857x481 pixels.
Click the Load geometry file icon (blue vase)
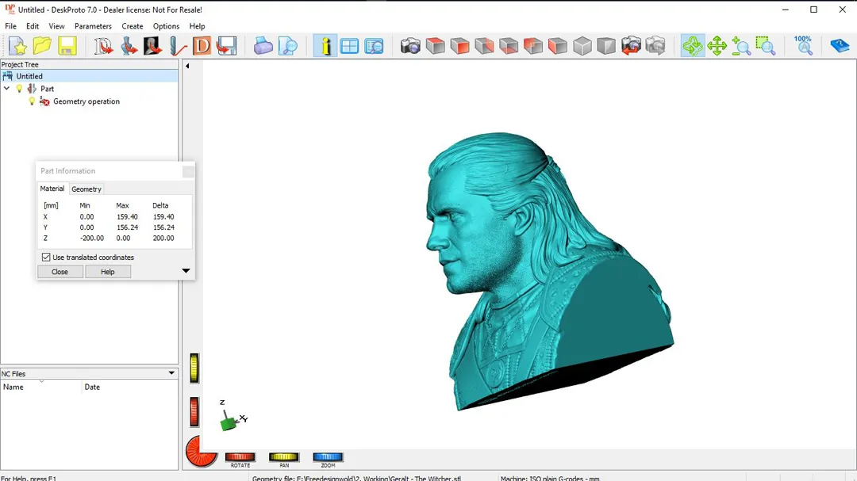click(129, 46)
